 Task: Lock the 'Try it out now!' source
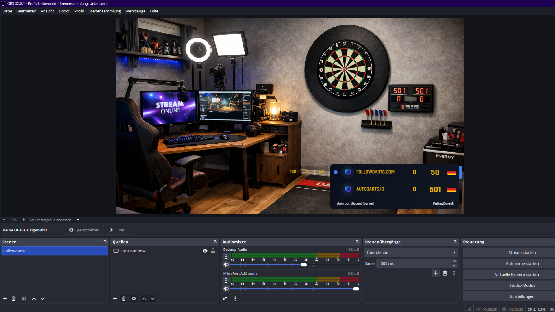tap(213, 251)
